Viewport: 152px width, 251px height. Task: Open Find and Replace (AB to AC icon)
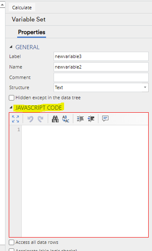pyautogui.click(x=66, y=119)
